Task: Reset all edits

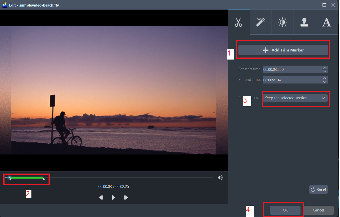Action: point(318,189)
